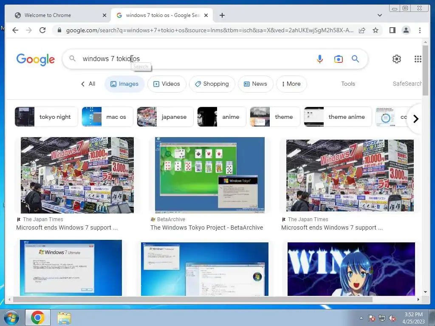Start voice search with microphone
The image size is (435, 326).
point(319,59)
